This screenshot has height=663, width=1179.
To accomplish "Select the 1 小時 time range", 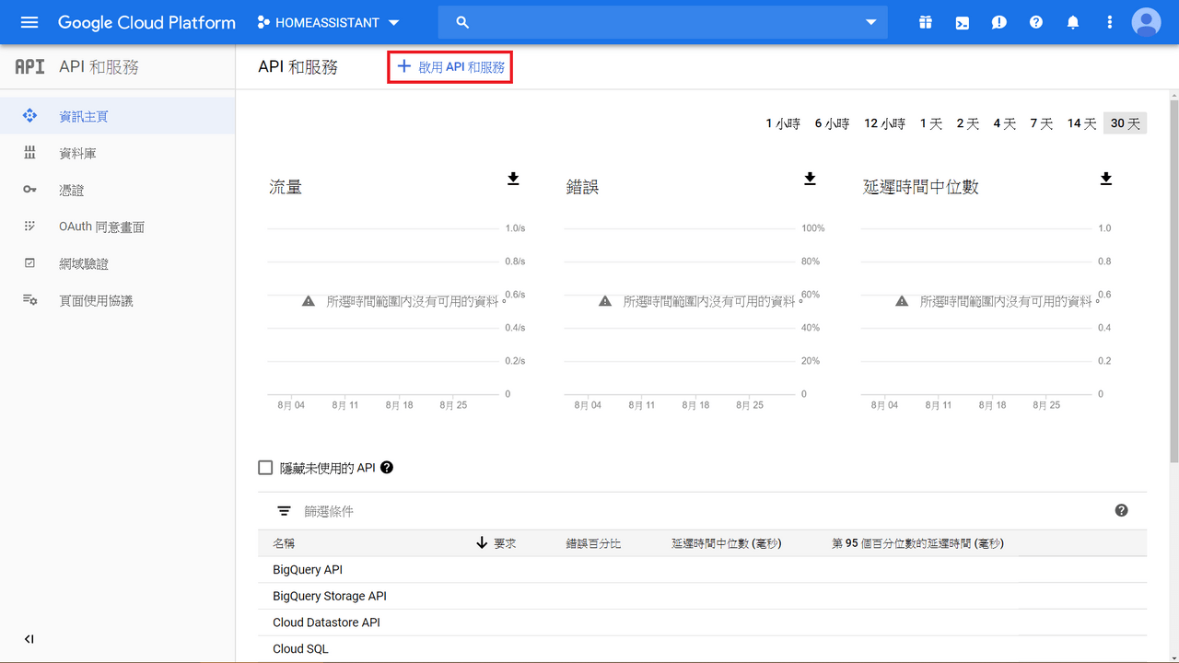I will coord(783,123).
